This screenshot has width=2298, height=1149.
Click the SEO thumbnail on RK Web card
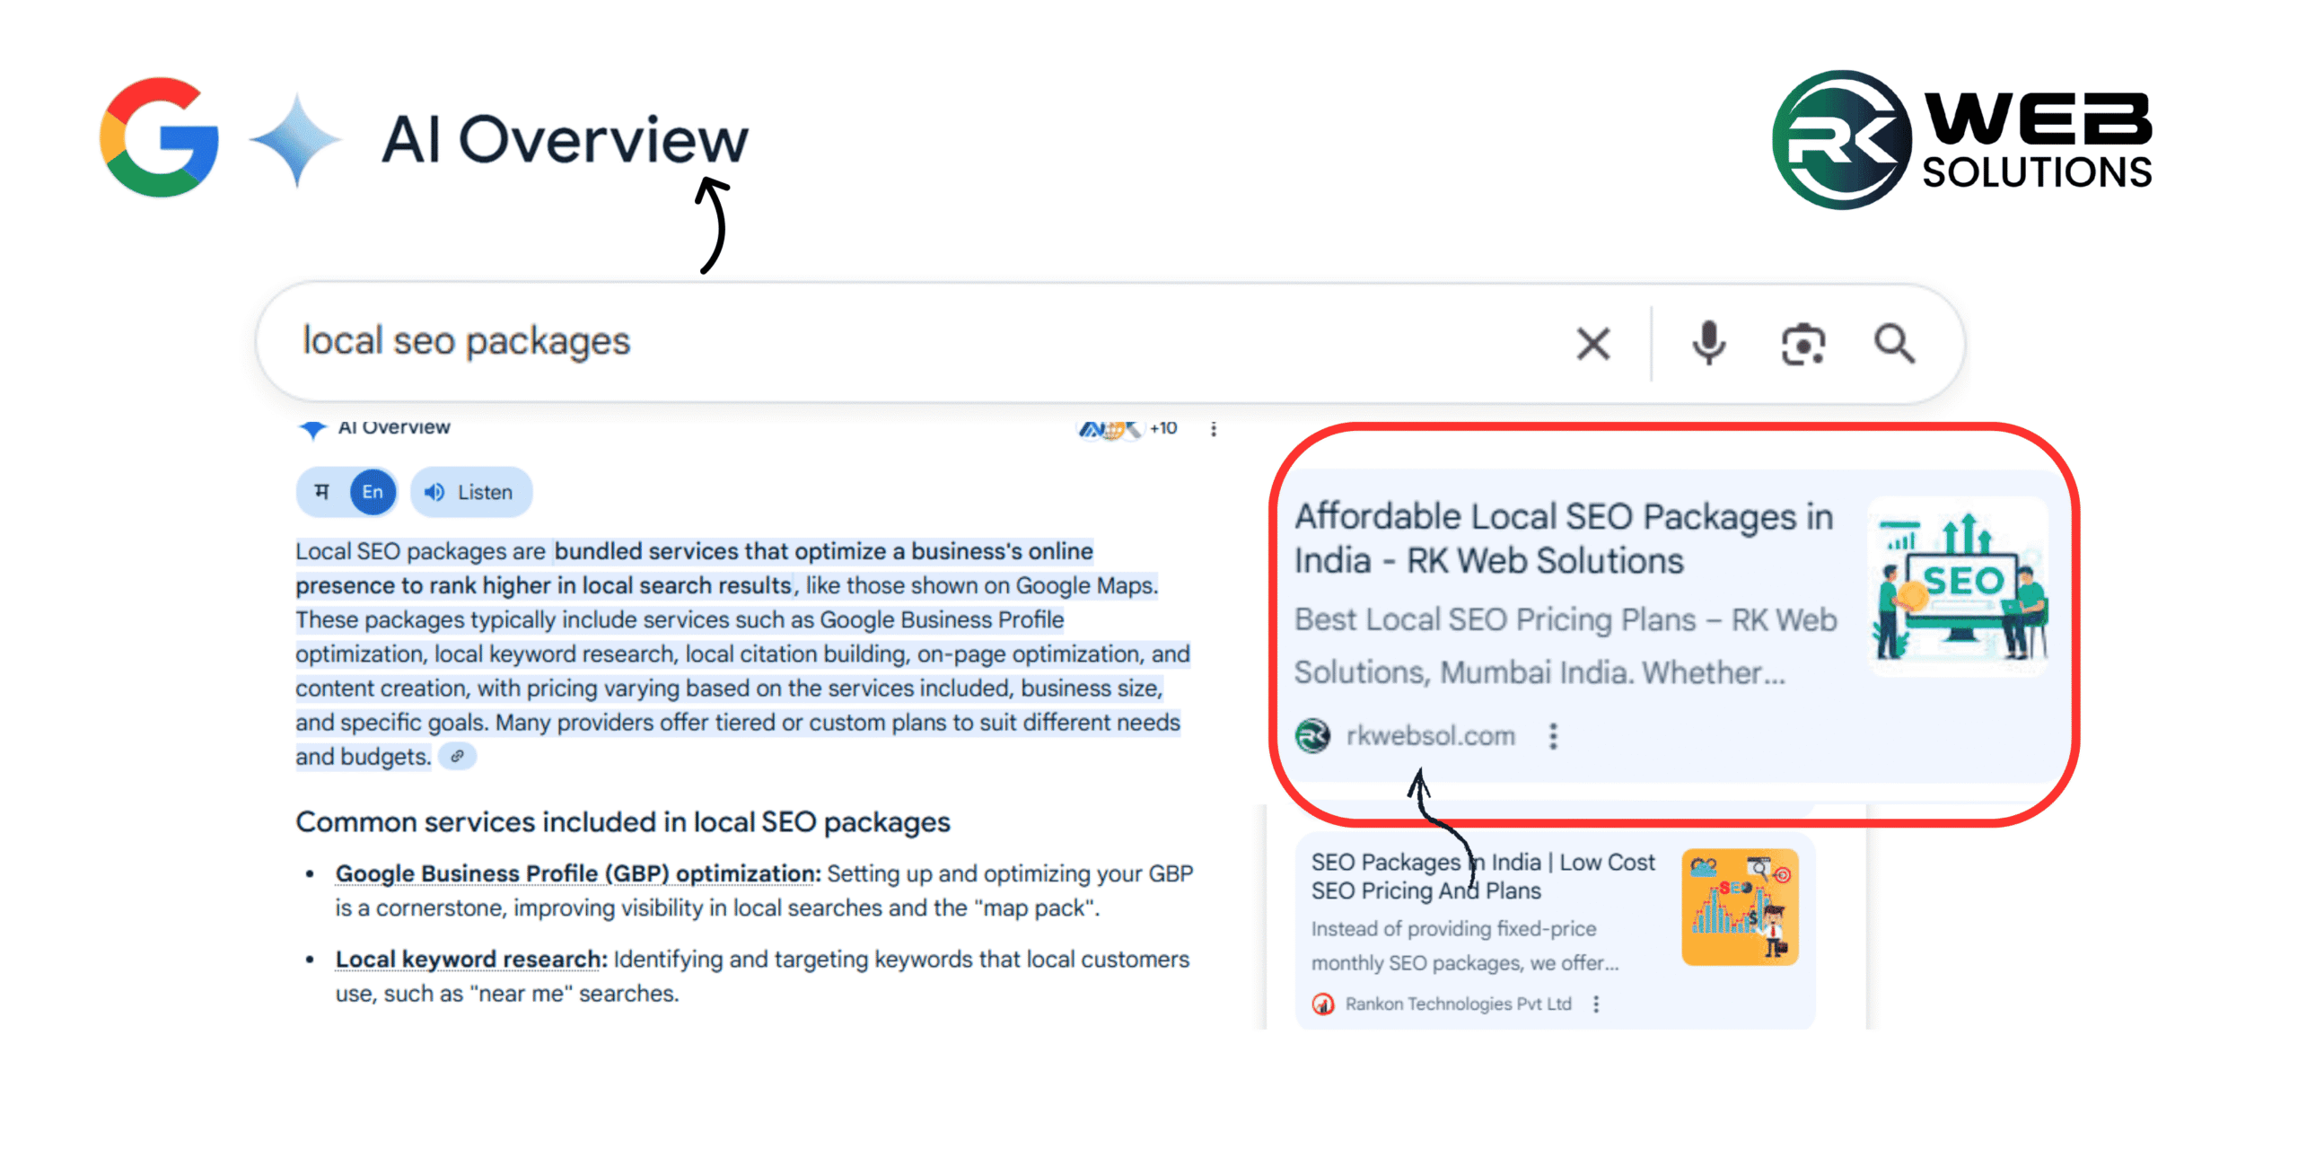pos(1959,586)
